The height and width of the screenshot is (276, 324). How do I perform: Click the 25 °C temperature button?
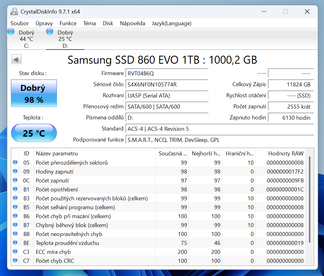coord(34,133)
